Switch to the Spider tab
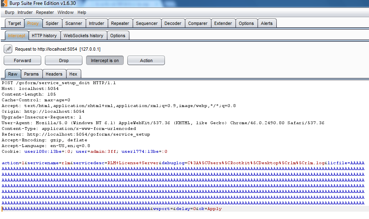This screenshot has height=219, width=369. (x=52, y=23)
